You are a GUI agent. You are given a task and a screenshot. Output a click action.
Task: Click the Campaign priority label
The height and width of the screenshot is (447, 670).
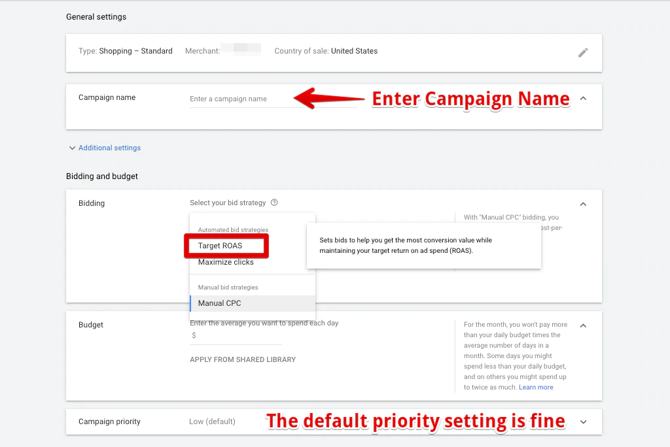click(x=109, y=422)
